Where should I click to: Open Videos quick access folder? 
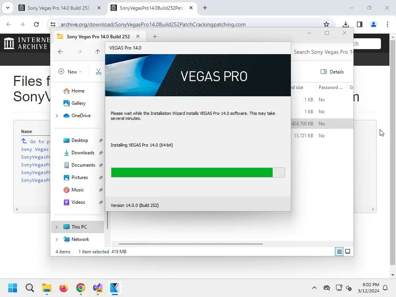[74, 202]
